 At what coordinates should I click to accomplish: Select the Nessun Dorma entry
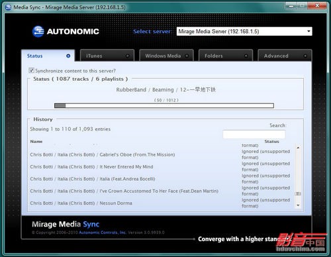[81, 203]
